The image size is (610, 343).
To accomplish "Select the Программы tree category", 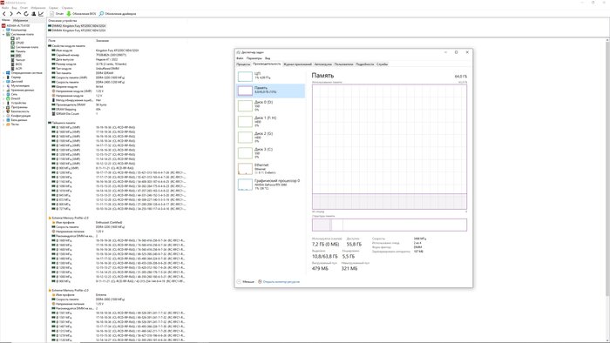I will click(x=17, y=107).
